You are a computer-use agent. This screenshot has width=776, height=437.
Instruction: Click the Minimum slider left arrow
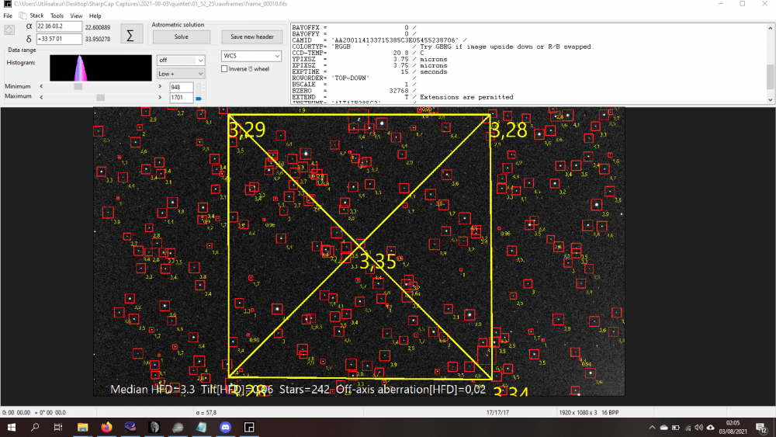41,87
